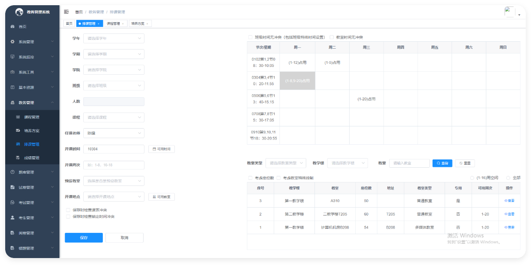Check 保存时检查锁定时间冲突 option
This screenshot has width=531, height=265.
click(x=68, y=216)
